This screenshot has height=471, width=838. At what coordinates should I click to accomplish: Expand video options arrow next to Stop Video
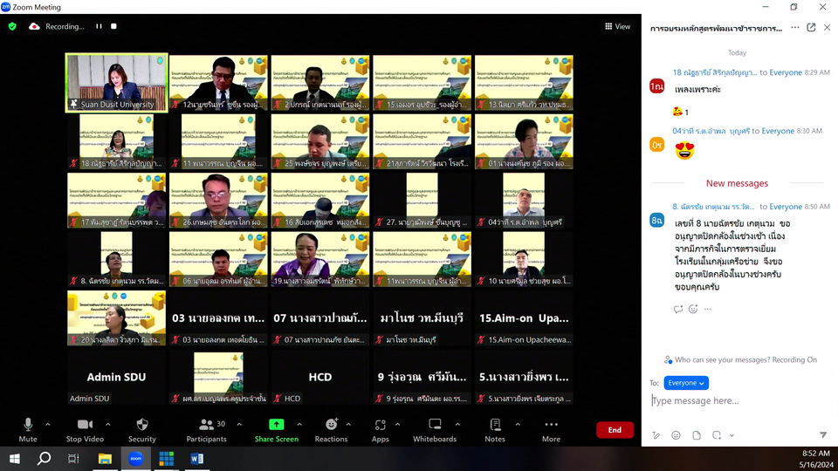point(108,425)
